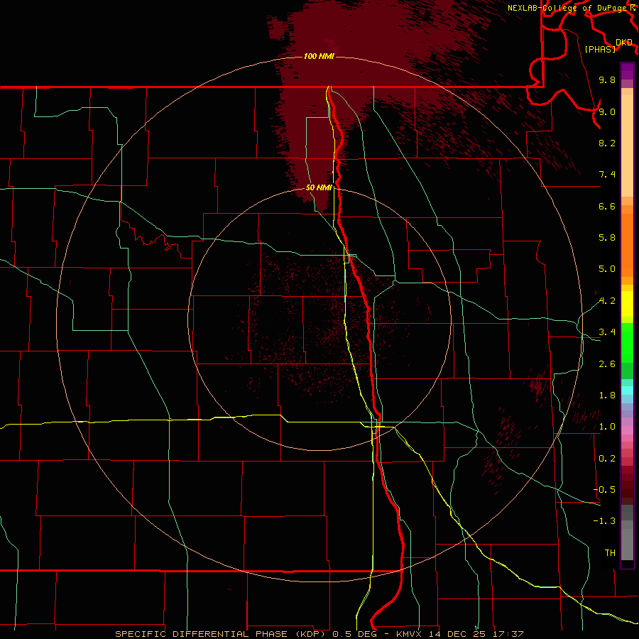
Task: Pick the pink color bar segment
Action: [627, 430]
